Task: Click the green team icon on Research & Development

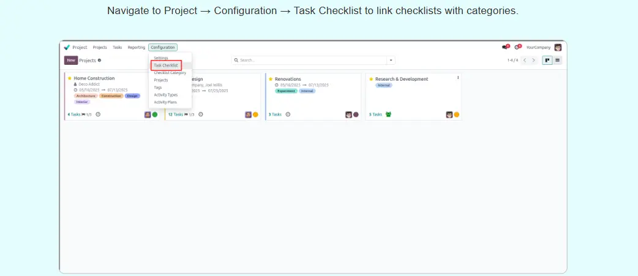Action: tap(388, 114)
